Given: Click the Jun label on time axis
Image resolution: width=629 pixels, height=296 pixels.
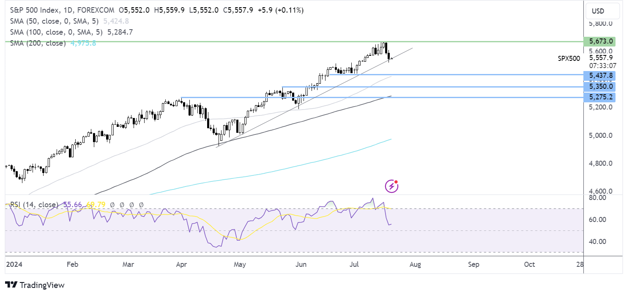Looking at the screenshot, I should click(x=301, y=264).
